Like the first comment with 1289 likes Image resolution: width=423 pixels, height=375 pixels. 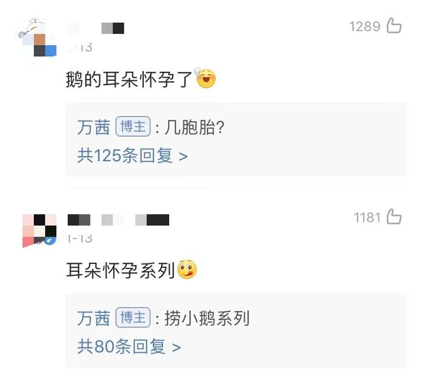(394, 25)
